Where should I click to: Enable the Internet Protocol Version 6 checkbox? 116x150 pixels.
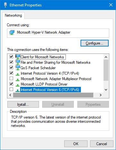click(x=11, y=89)
